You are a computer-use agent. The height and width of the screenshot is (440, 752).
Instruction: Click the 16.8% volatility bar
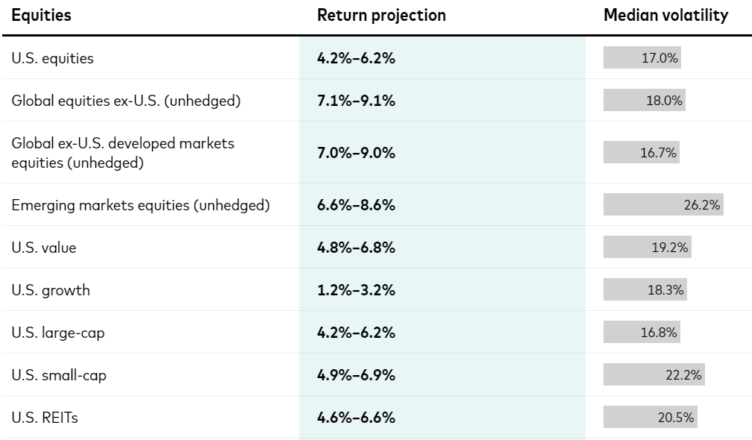tap(642, 333)
